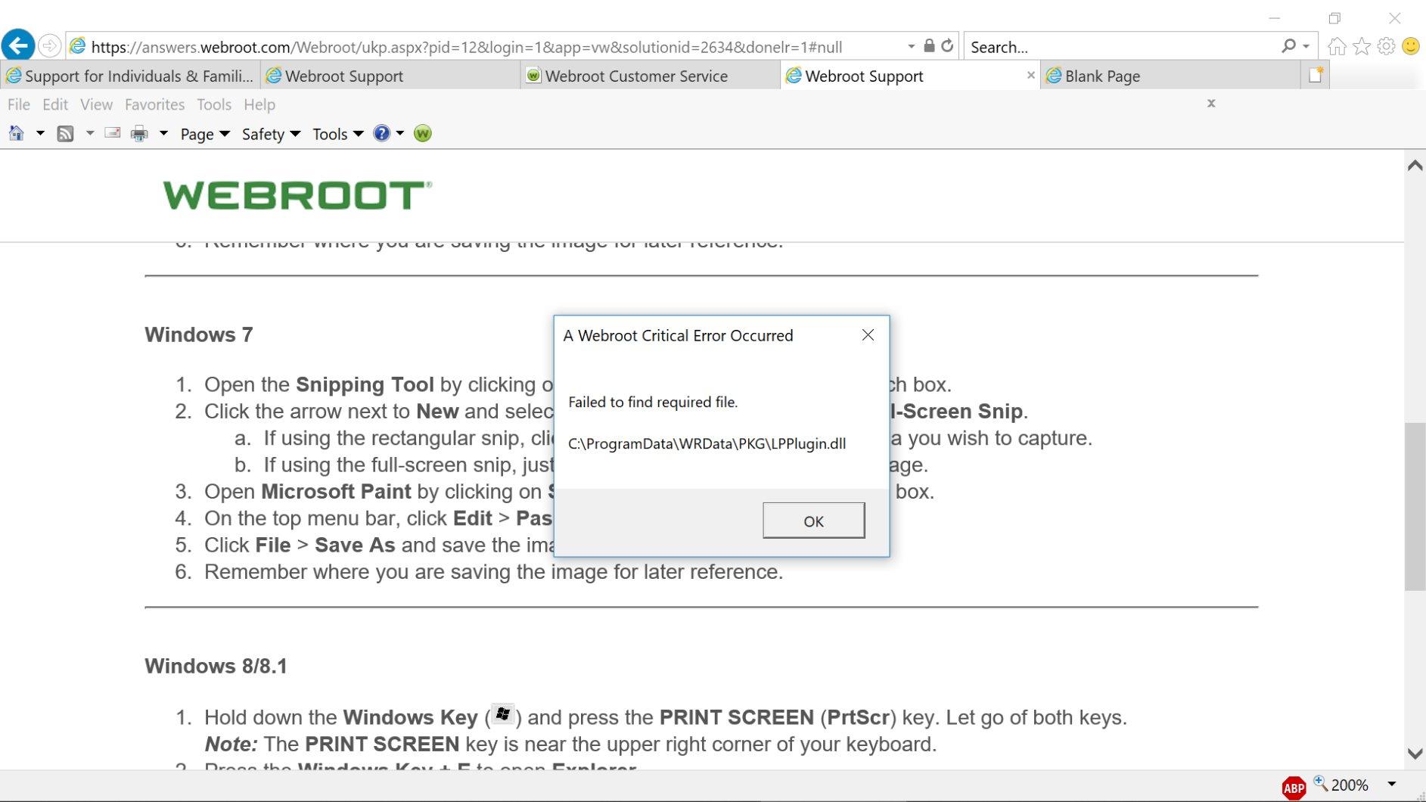Open the feeds dropdown arrow

(x=89, y=134)
